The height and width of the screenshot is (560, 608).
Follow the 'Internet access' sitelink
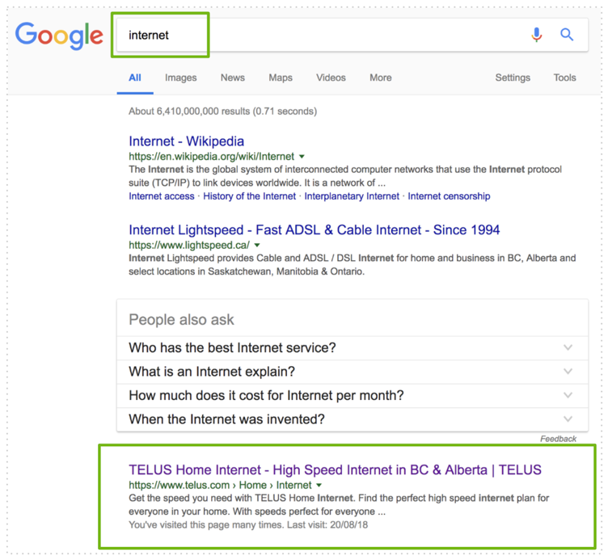pyautogui.click(x=162, y=196)
